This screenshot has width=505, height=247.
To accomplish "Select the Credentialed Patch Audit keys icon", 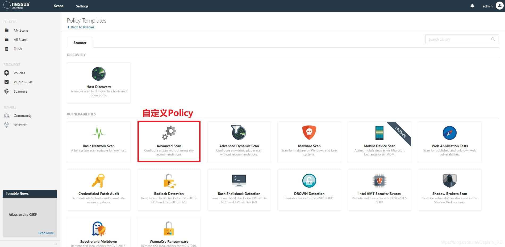I will [98, 181].
